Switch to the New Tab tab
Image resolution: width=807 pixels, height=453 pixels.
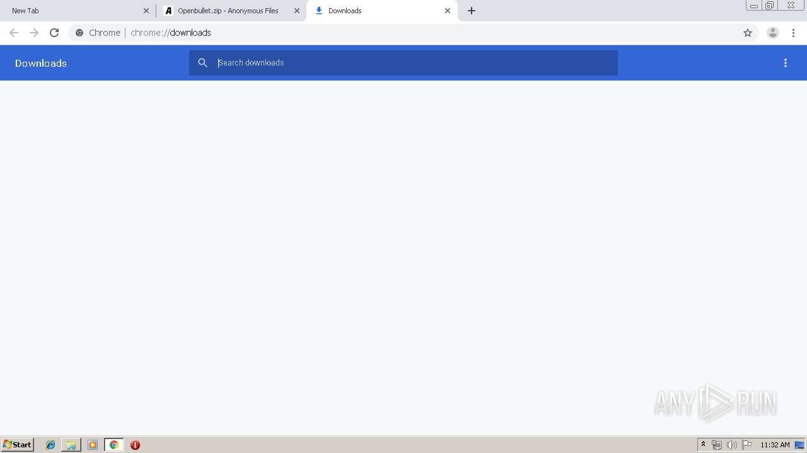77,11
